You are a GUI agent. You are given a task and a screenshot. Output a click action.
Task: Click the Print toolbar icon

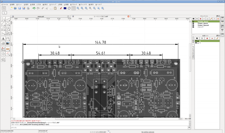28,8
